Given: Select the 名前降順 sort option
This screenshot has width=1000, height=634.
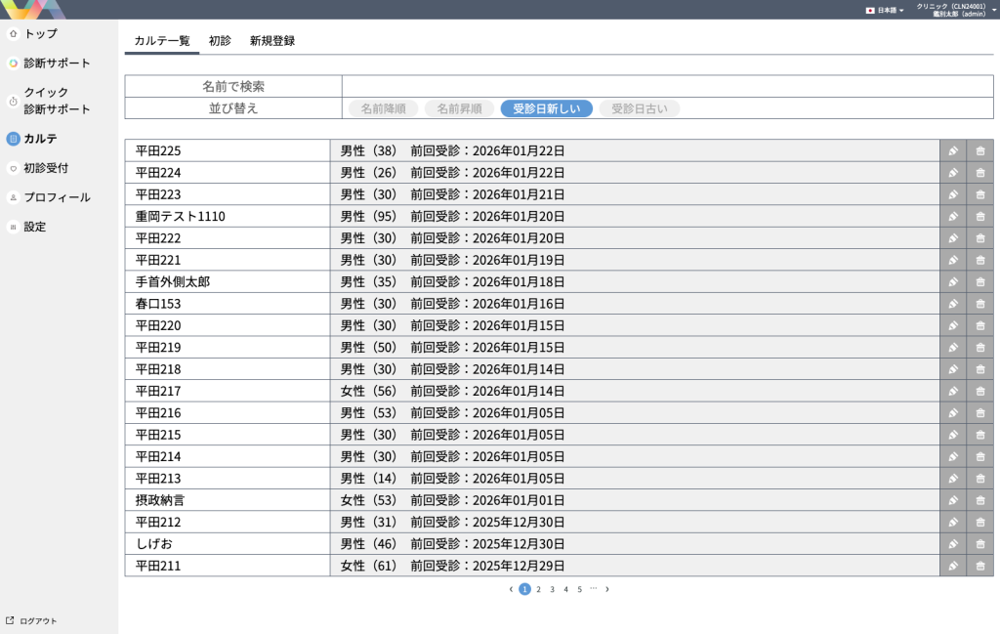Looking at the screenshot, I should pyautogui.click(x=383, y=109).
